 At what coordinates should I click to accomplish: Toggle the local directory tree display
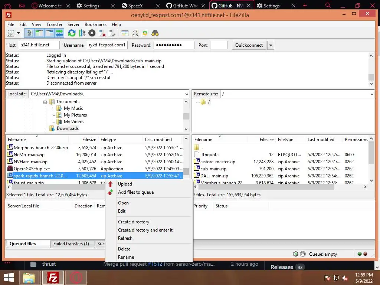[x=39, y=33]
